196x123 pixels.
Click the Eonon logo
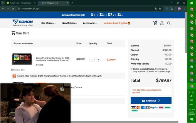[23, 23]
